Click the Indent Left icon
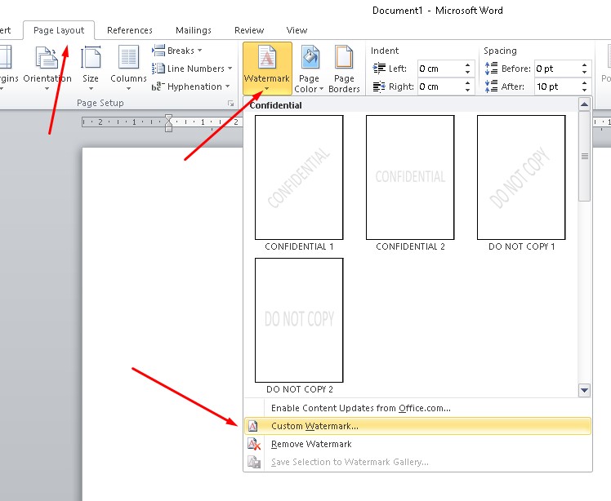The height and width of the screenshot is (501, 611). 379,69
